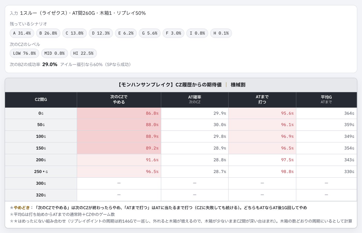Click the 88.9% cell in 100G row
The height and width of the screenshot is (233, 362).
[x=119, y=137]
